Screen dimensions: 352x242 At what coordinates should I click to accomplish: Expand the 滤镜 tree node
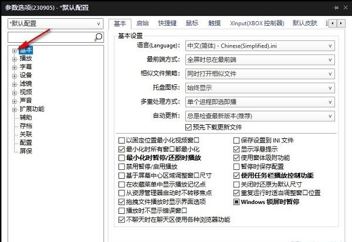coord(13,84)
